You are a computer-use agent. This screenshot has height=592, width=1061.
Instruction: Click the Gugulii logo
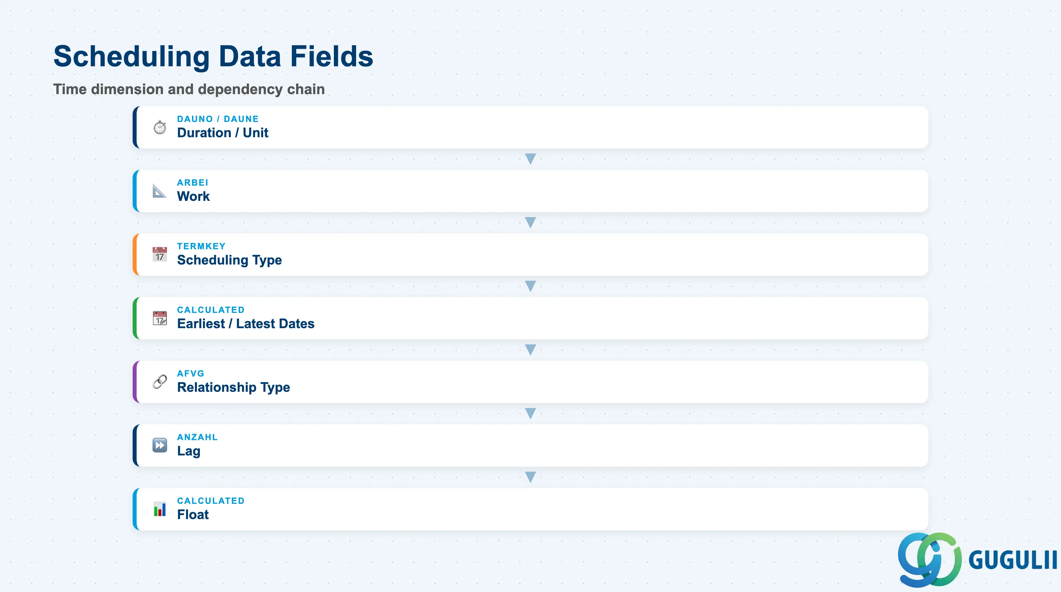[x=977, y=560]
